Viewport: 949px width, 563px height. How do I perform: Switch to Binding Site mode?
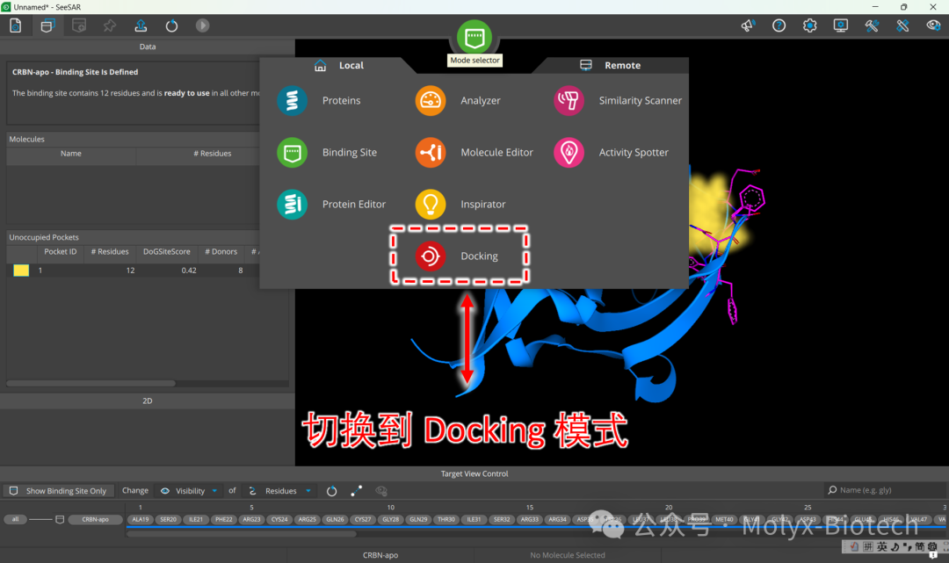point(328,153)
